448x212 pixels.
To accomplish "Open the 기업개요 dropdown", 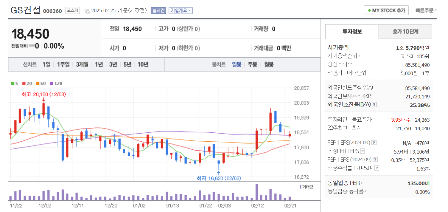I will [x=181, y=10].
